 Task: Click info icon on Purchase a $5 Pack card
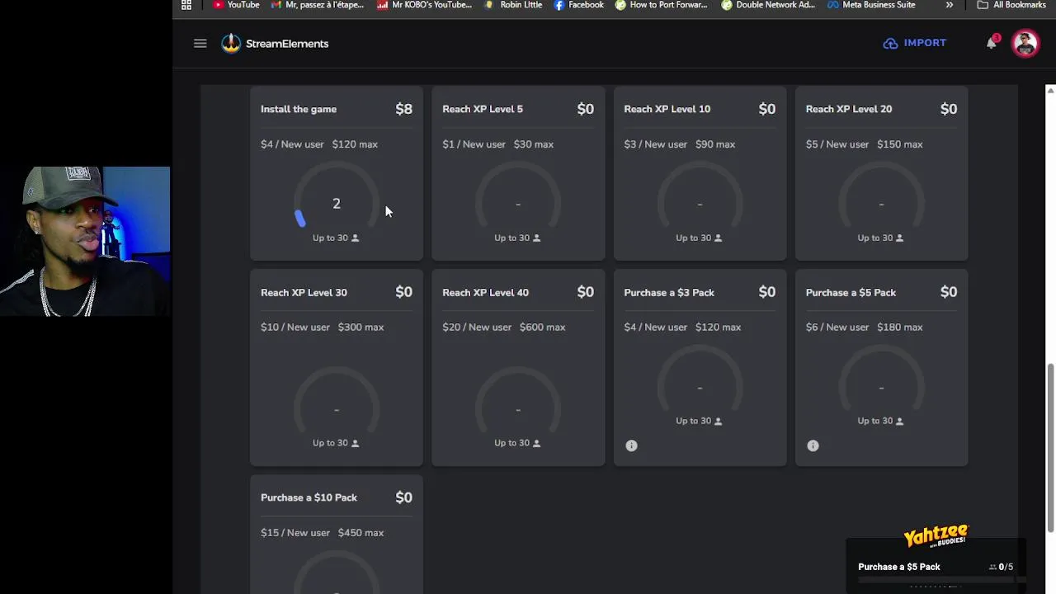[813, 445]
